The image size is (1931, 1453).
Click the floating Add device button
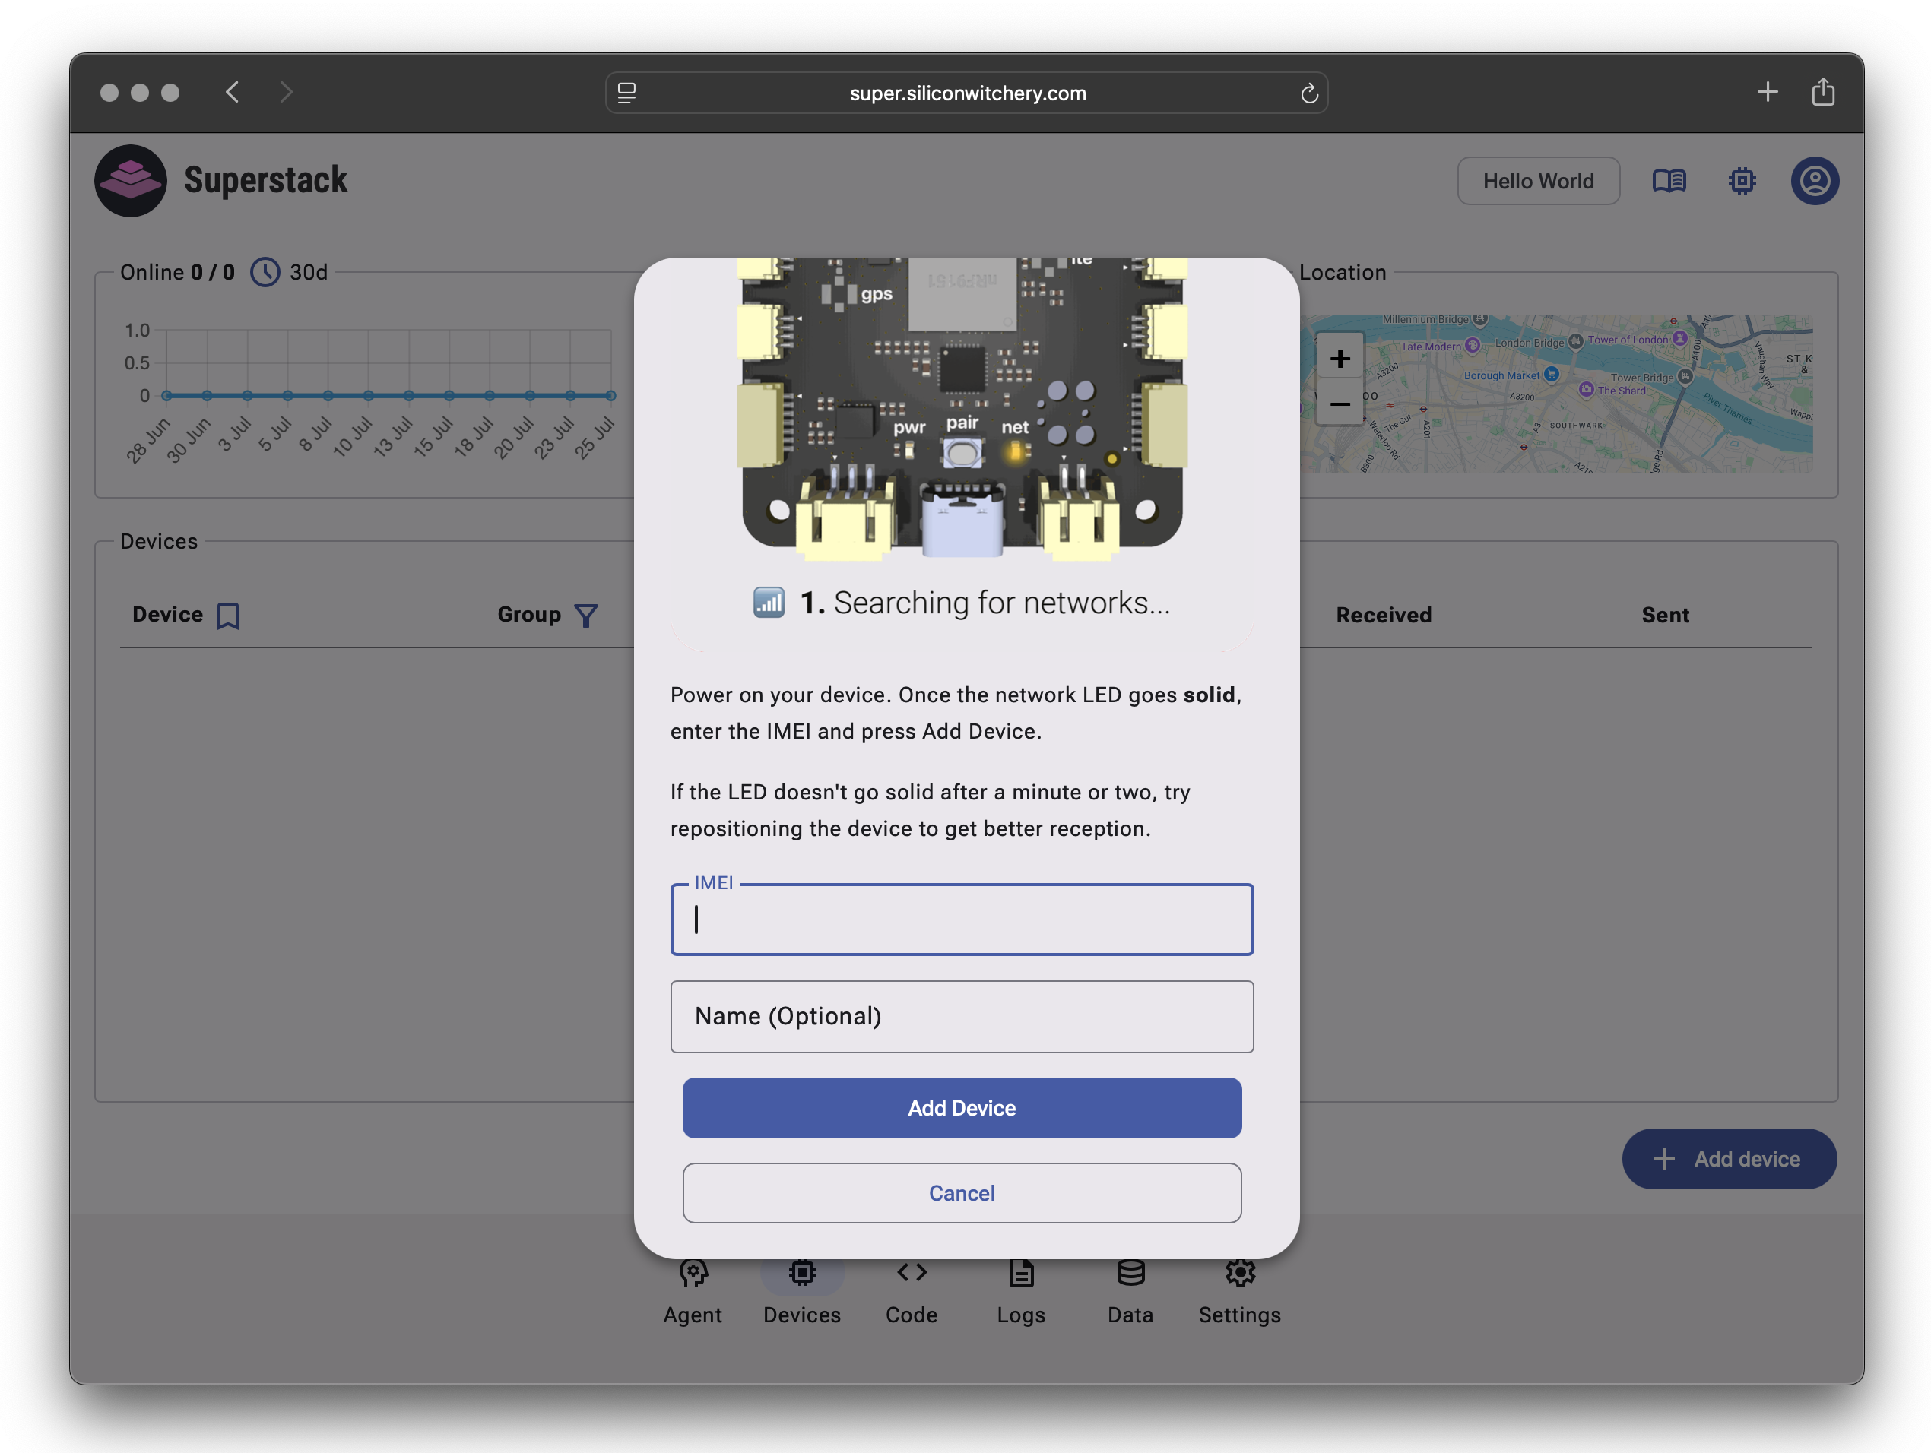(1730, 1159)
